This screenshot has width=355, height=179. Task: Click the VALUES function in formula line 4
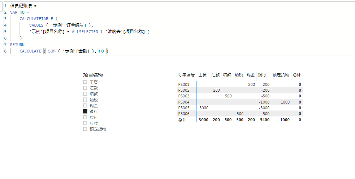point(36,25)
